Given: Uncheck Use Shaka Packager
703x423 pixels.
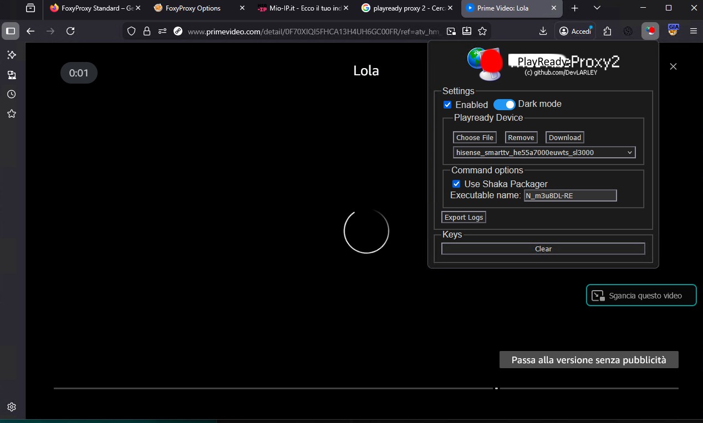Looking at the screenshot, I should [x=456, y=184].
